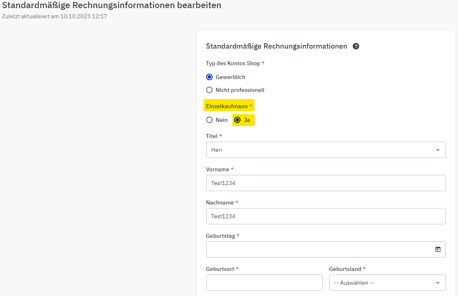Click the Geburtstag field label
458x296 pixels.
pos(221,236)
